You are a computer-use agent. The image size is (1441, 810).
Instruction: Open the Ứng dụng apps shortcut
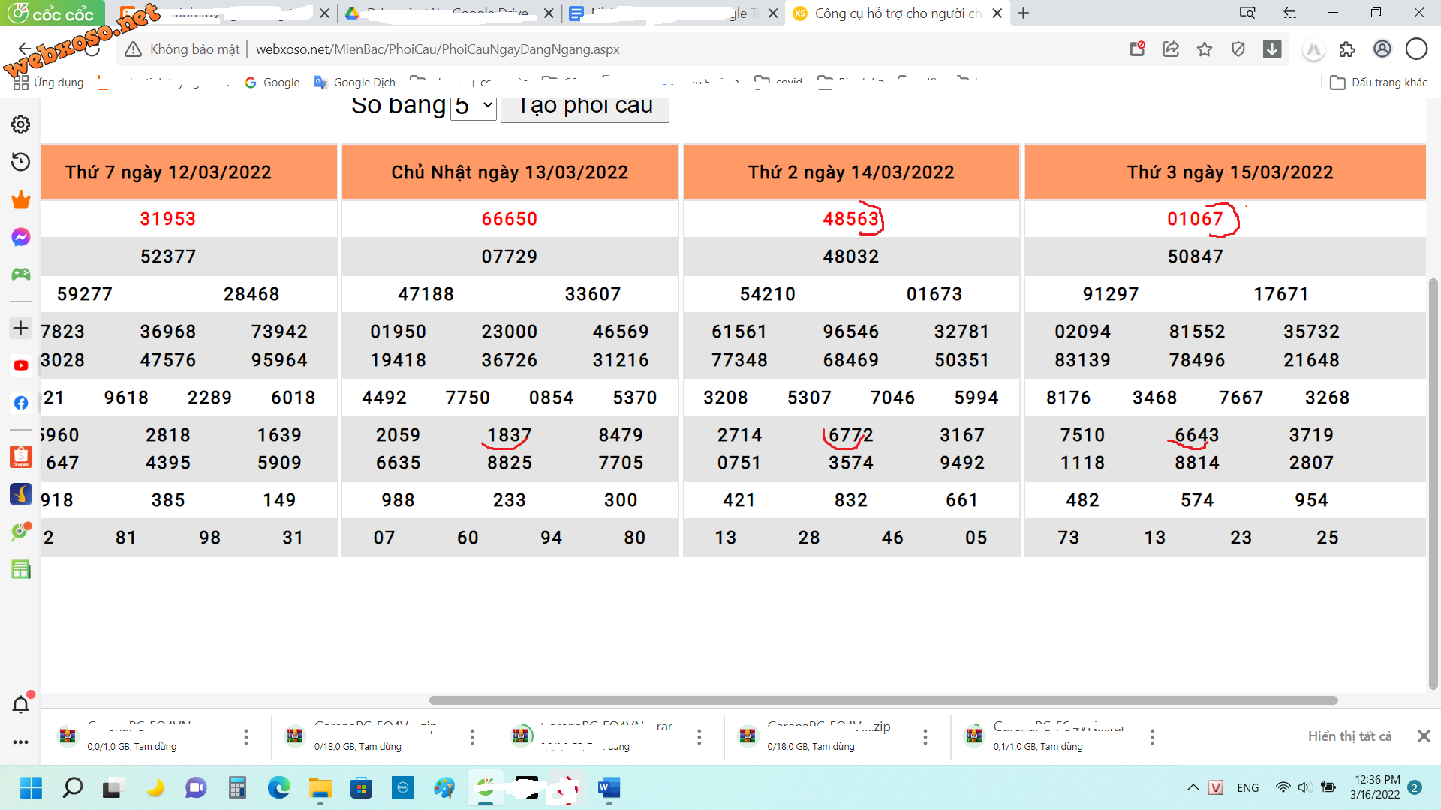coord(49,82)
